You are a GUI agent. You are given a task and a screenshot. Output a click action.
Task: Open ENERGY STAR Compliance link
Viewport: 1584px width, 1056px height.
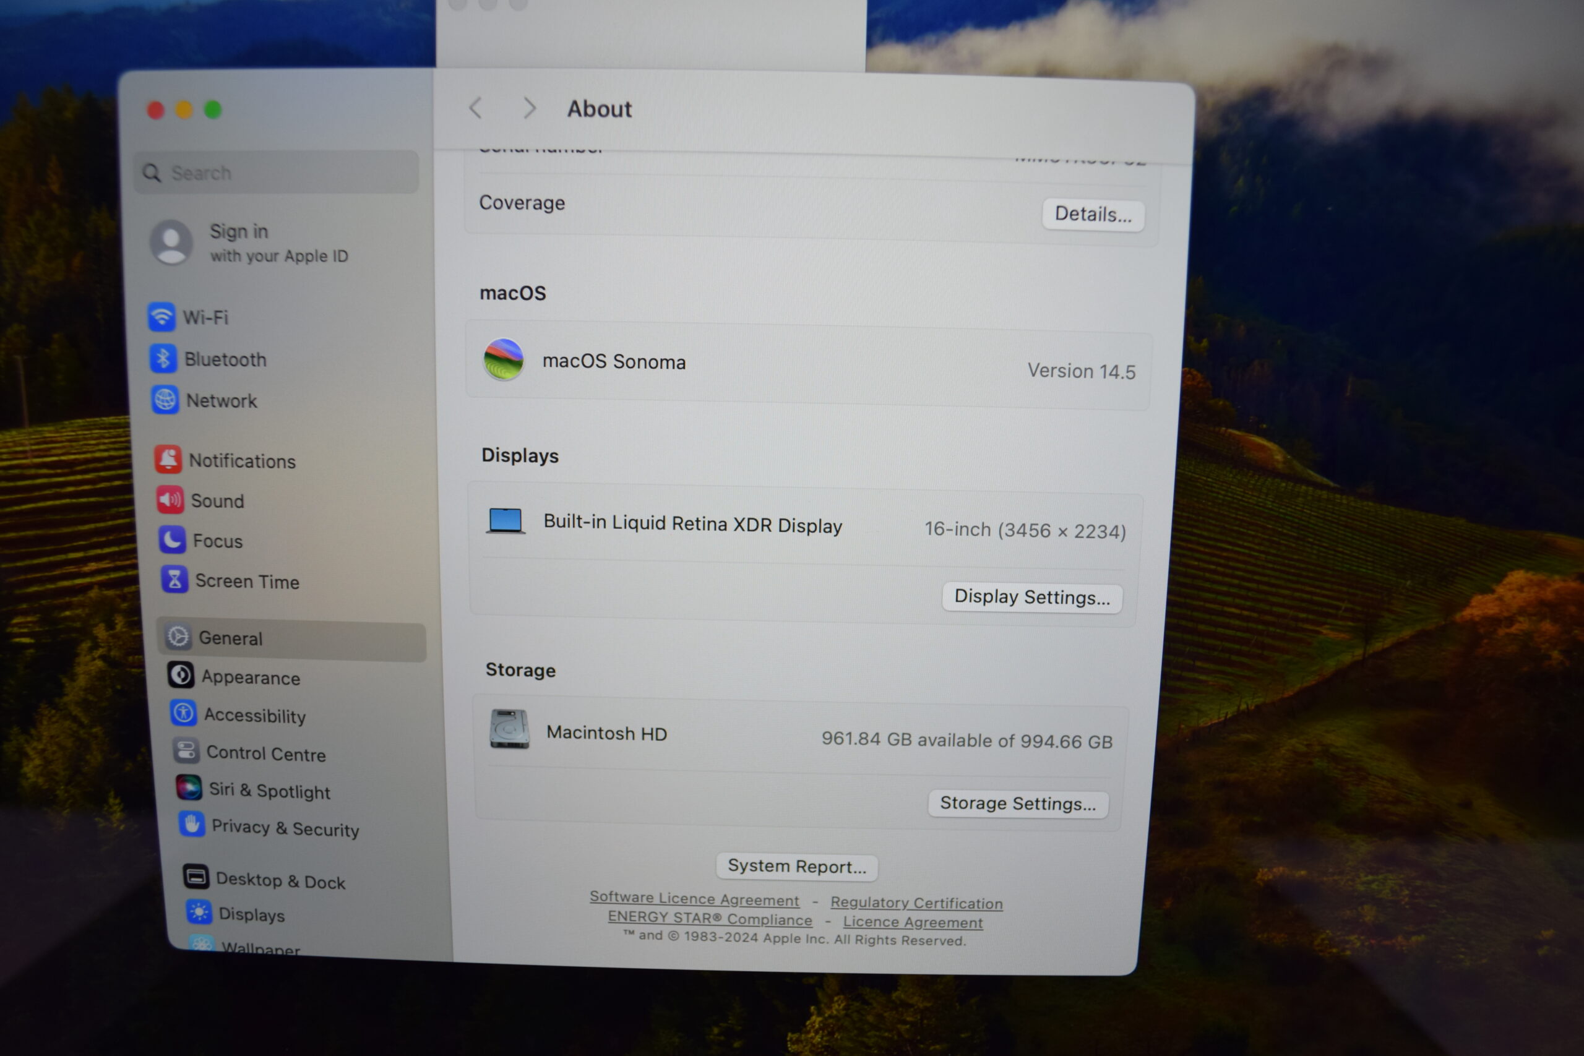tap(710, 919)
